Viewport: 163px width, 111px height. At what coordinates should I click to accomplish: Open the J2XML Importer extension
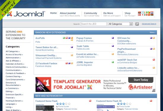[x=85, y=62]
